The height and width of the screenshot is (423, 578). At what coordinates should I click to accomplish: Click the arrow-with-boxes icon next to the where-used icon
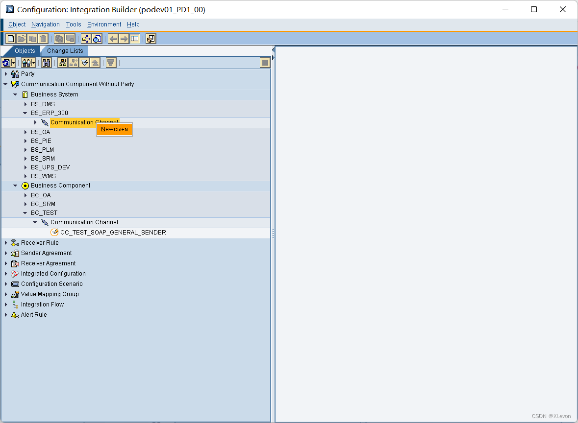(x=86, y=39)
